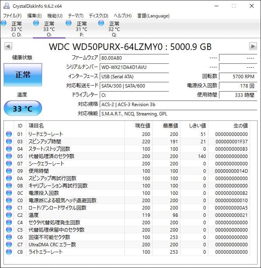The width and height of the screenshot is (261, 268).
Task: Click the interface field USB (Serial ATA)
Action: (134, 77)
